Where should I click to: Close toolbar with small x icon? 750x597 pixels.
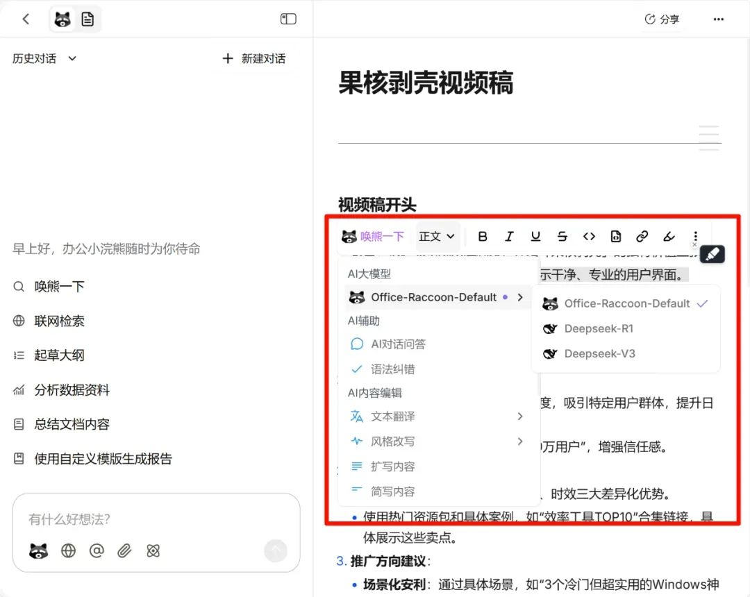click(x=694, y=245)
